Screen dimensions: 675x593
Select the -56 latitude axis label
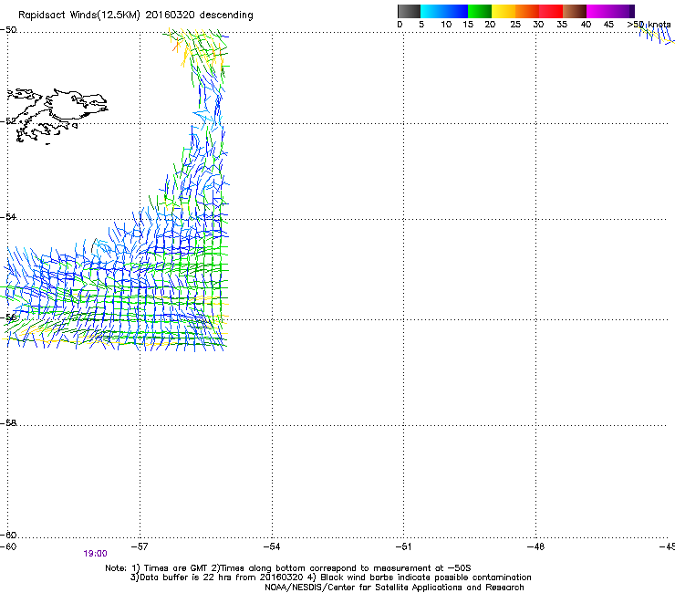coord(8,317)
